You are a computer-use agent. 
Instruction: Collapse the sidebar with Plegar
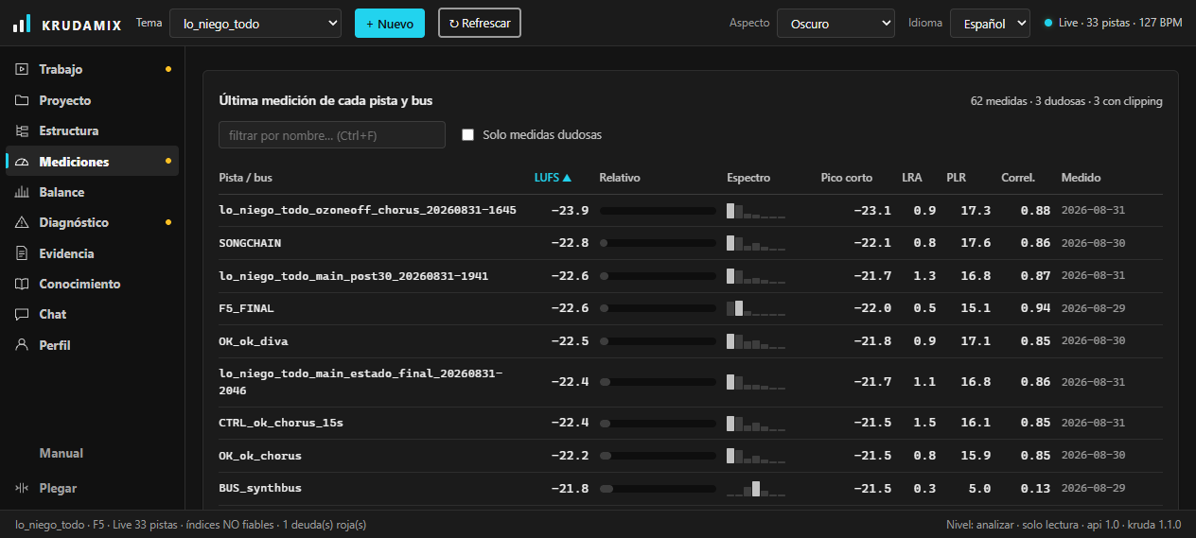(x=92, y=488)
